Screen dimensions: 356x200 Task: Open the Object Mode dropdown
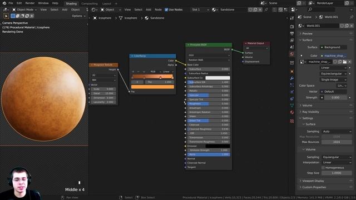tap(24, 10)
